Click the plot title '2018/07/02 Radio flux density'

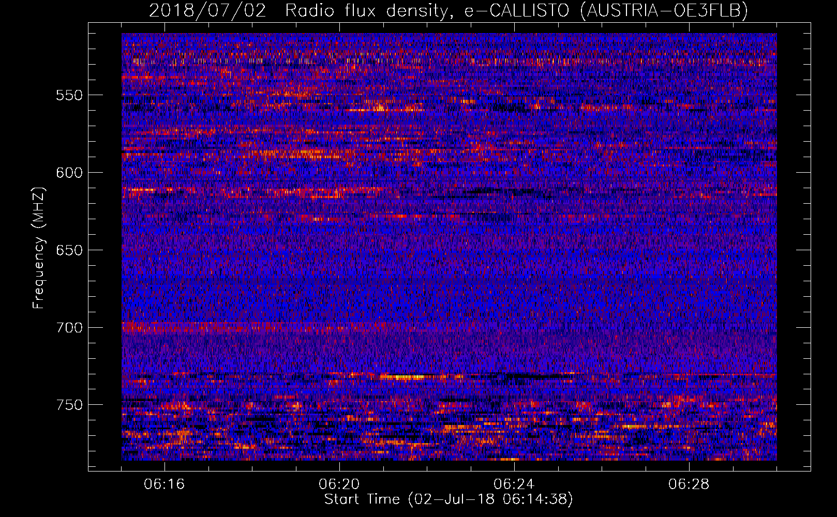[x=449, y=10]
